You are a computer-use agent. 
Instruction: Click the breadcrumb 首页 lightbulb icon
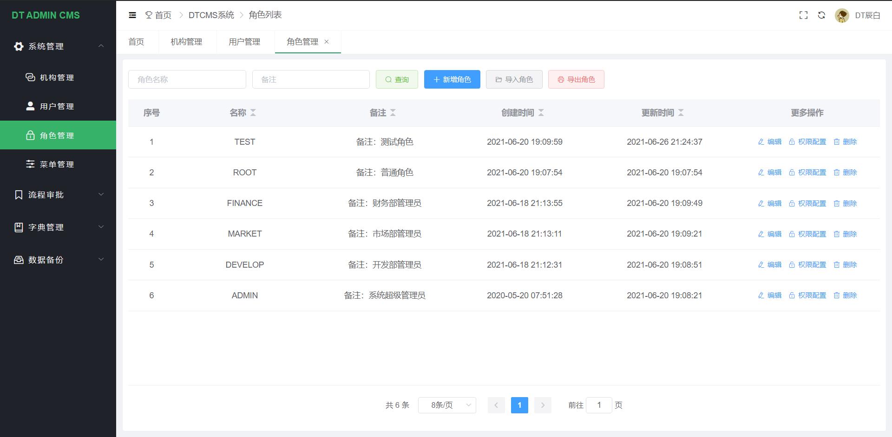[149, 15]
